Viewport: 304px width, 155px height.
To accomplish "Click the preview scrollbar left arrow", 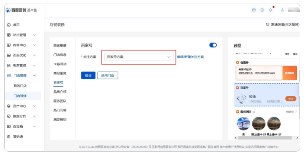I will pyautogui.click(x=236, y=138).
